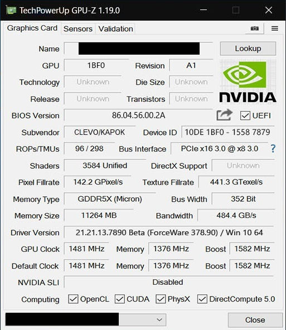Minimize the GPU-Z window

coord(203,10)
